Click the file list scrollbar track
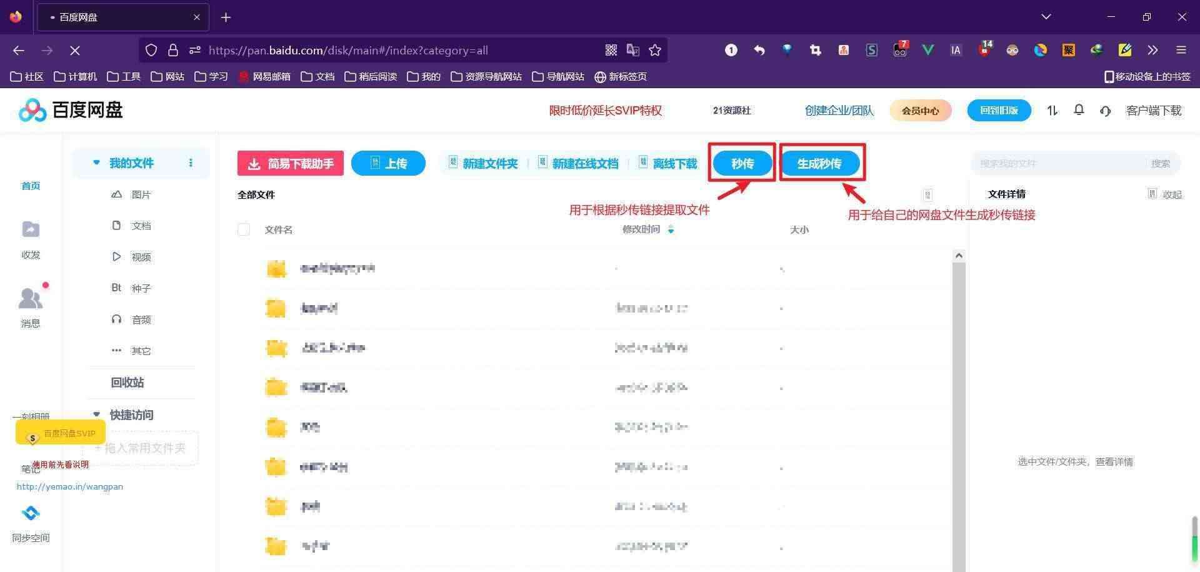Screen dimensions: 1200x572 click(959, 416)
